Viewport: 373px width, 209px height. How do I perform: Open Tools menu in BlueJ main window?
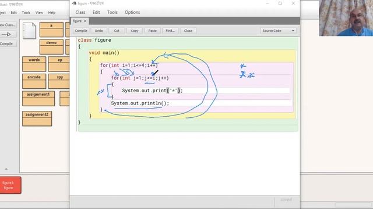tap(26, 13)
